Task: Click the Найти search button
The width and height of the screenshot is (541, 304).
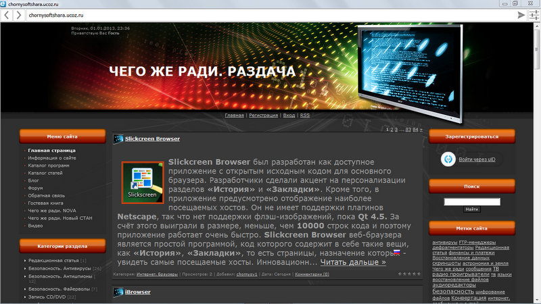Action: pyautogui.click(x=471, y=209)
